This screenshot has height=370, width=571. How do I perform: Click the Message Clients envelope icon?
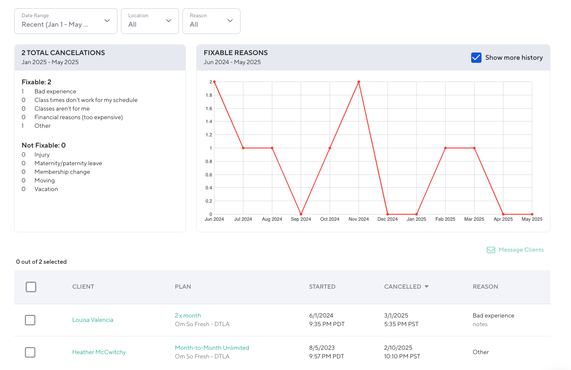[491, 250]
